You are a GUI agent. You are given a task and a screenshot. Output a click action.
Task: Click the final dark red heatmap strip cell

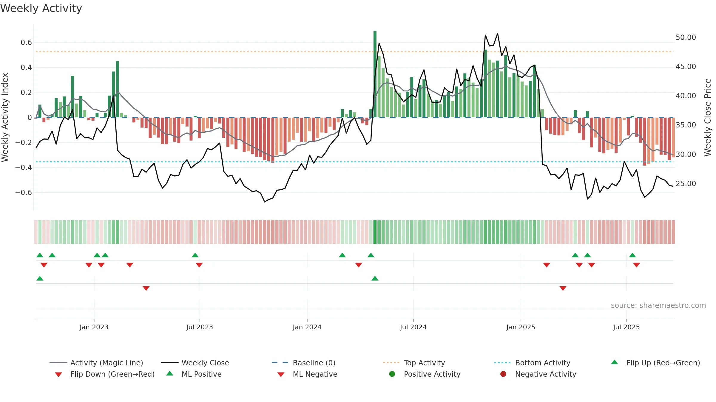pyautogui.click(x=673, y=232)
